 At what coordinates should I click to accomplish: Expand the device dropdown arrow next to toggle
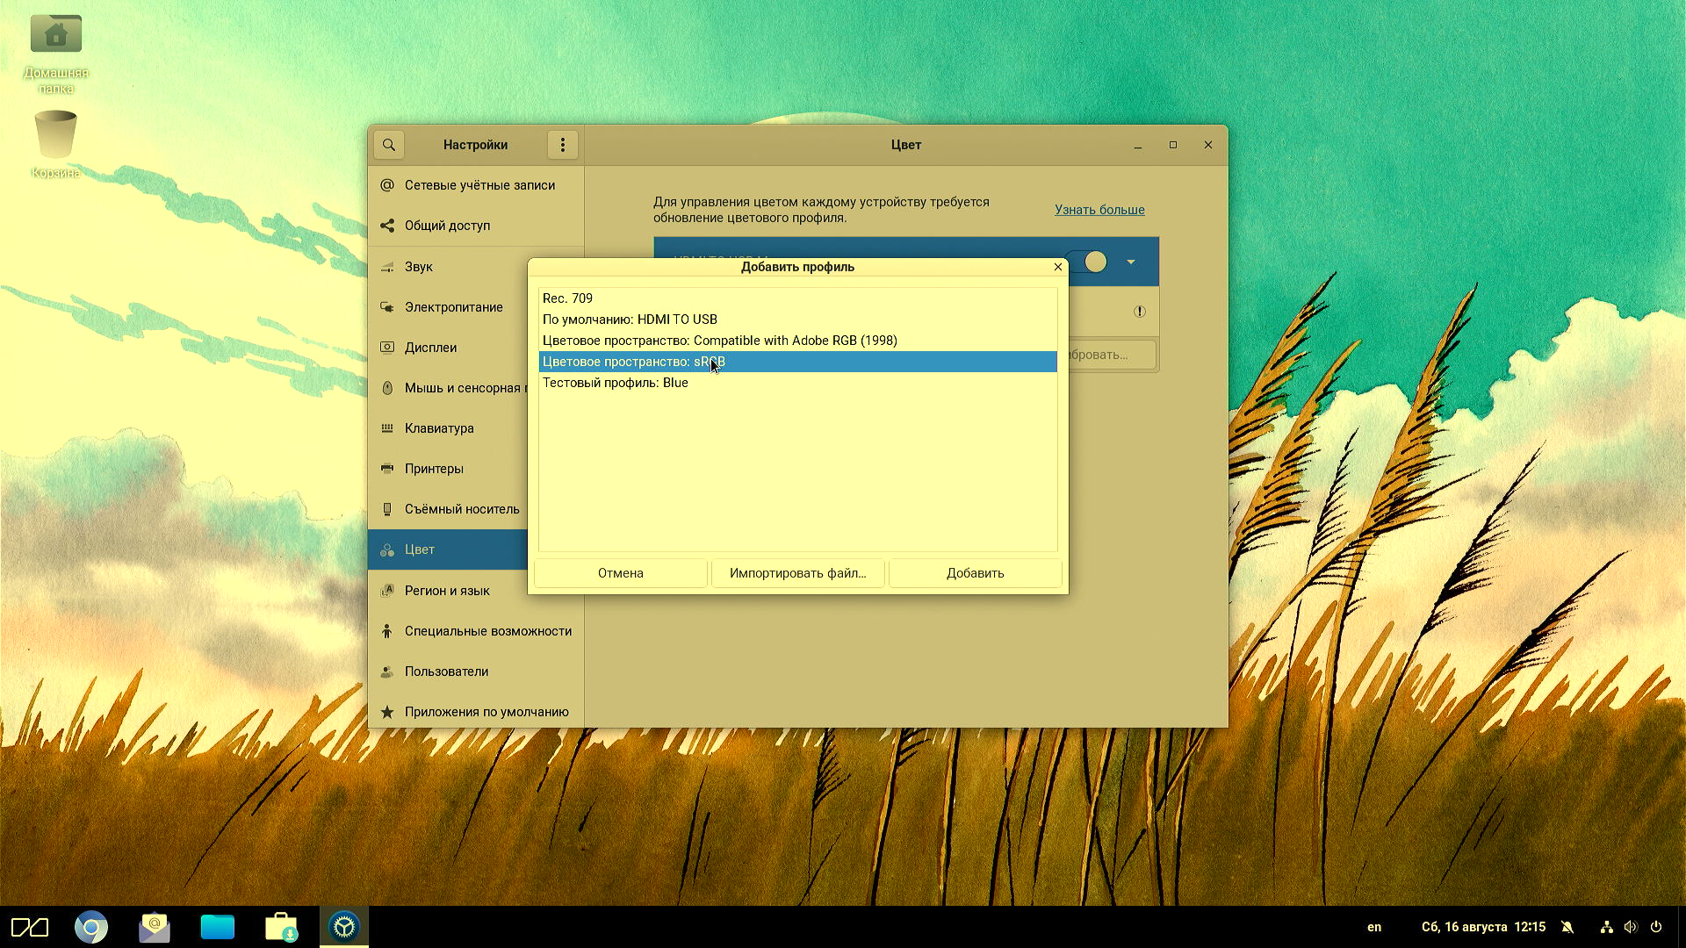pos(1131,262)
